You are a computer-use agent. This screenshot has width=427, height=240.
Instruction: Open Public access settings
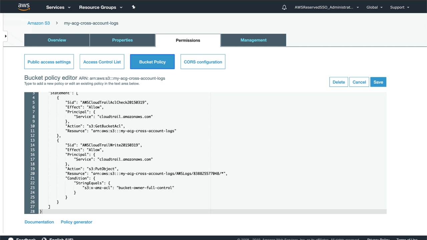(x=49, y=62)
